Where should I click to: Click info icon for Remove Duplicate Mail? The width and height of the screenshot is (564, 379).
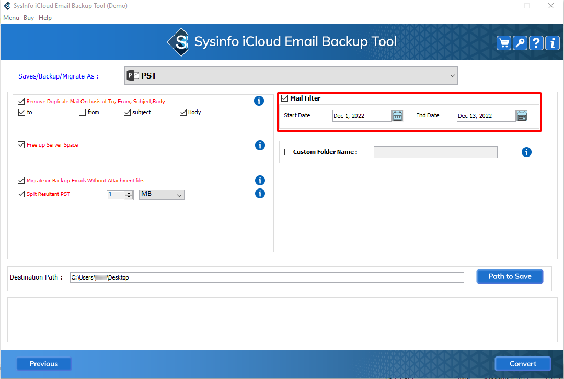pos(259,101)
